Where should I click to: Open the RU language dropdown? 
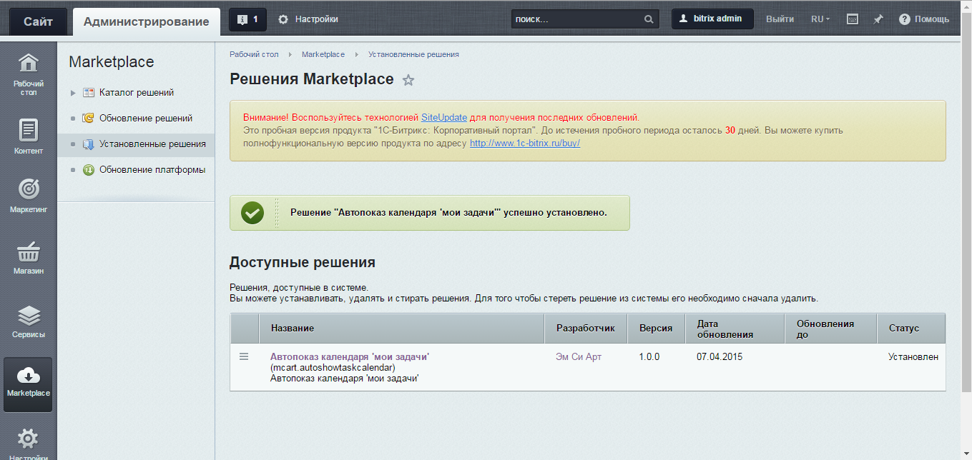click(820, 19)
